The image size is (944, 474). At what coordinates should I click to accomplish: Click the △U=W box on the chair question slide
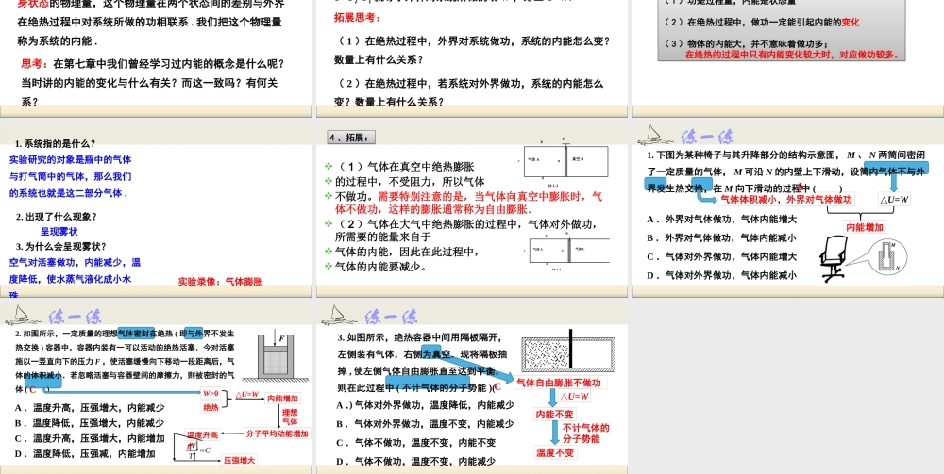click(x=894, y=200)
